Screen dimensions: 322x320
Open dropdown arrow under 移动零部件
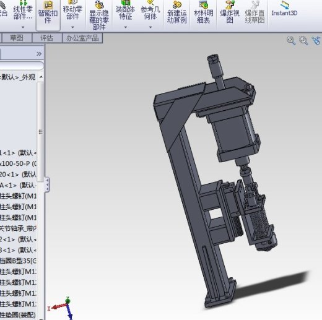pyautogui.click(x=72, y=27)
